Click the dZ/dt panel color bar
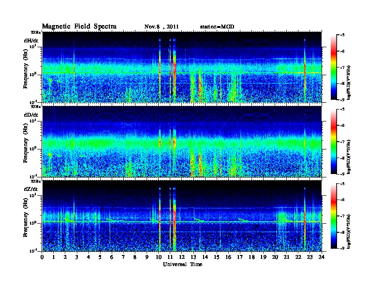This screenshot has height=295, width=383. pos(333,216)
